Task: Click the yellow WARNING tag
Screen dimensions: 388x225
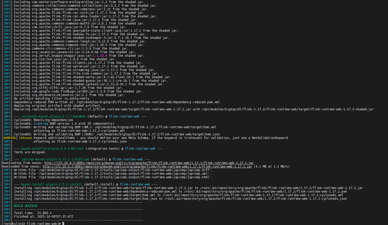Action: [x=9, y=138]
